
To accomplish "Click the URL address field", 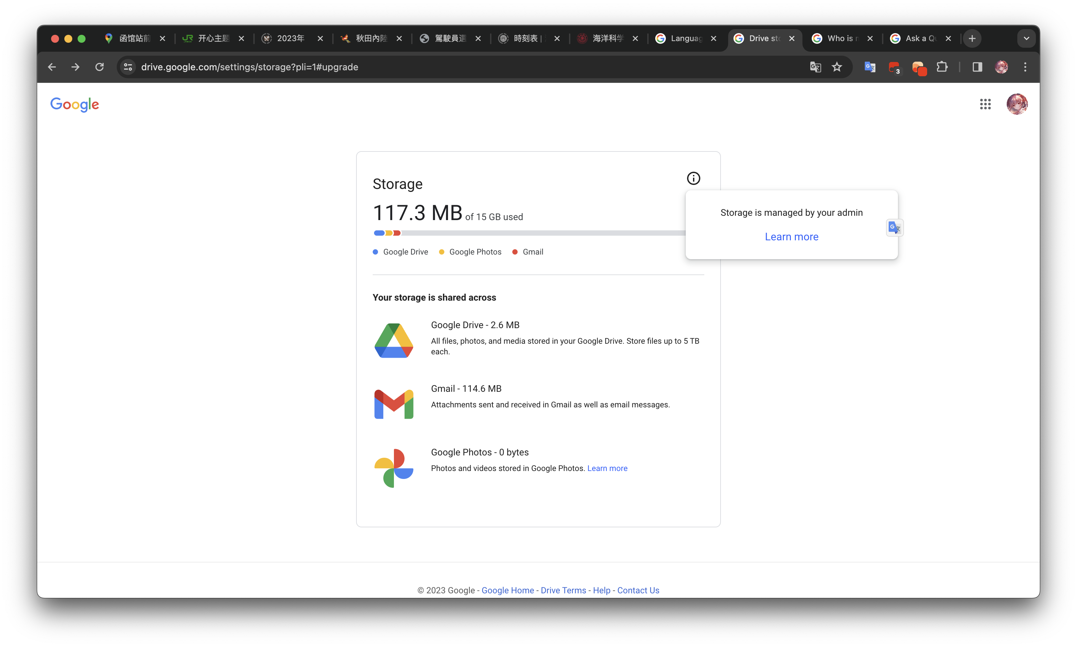I will [436, 67].
